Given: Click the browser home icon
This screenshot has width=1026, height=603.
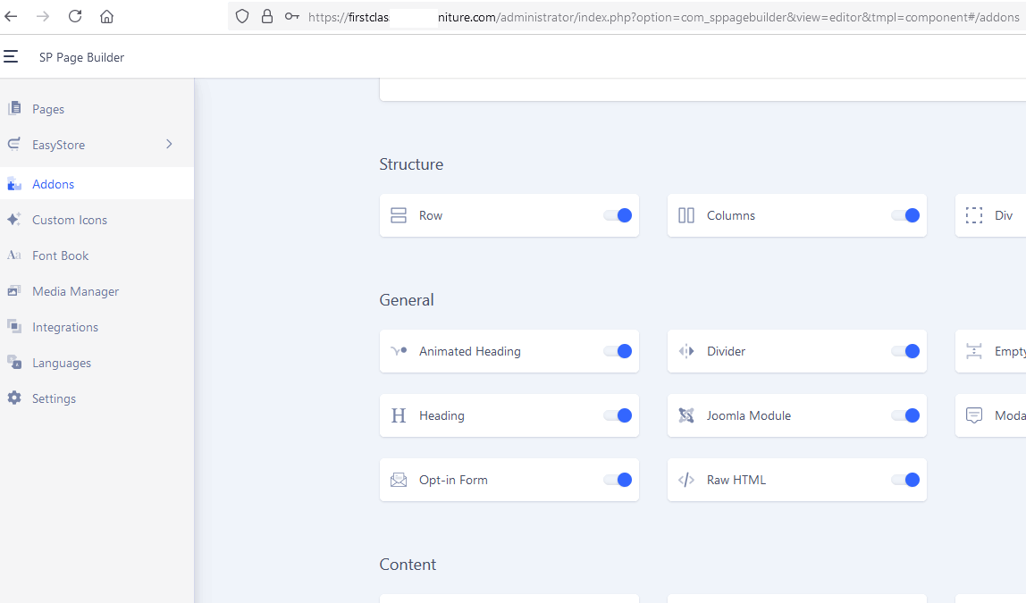Looking at the screenshot, I should coord(106,16).
